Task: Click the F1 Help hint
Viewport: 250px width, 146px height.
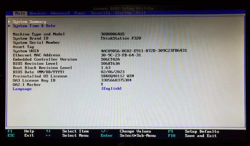Action: 21,131
